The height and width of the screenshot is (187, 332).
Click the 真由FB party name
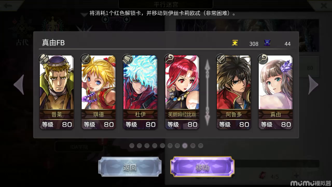pos(53,43)
